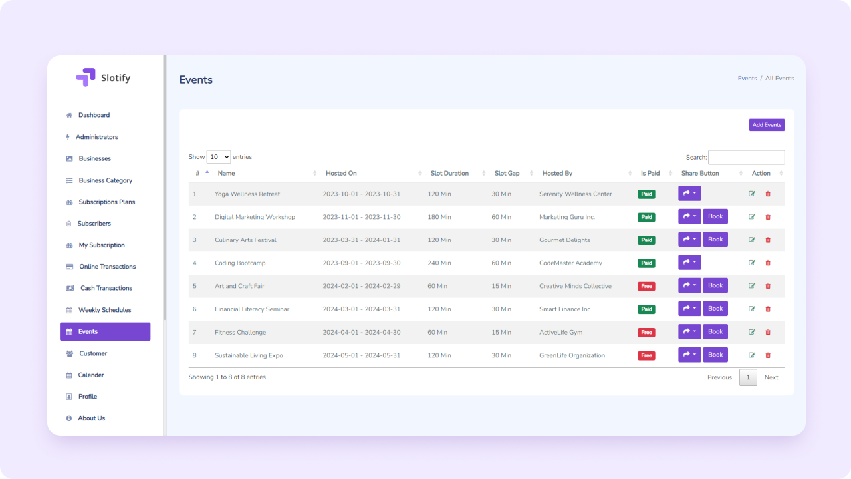Book the Financial Literacy Seminar event

pos(715,309)
